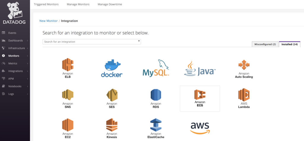Select the Amazon ECS integration tile
Image resolution: width=304 pixels, height=141 pixels.
click(x=200, y=99)
